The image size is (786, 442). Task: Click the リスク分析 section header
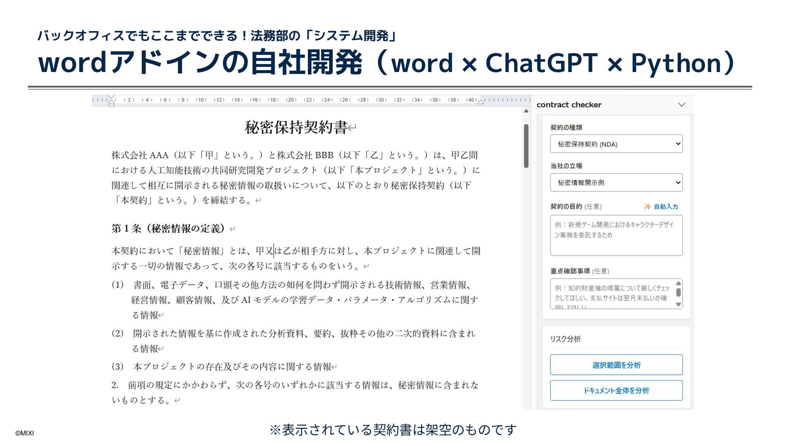pyautogui.click(x=565, y=339)
